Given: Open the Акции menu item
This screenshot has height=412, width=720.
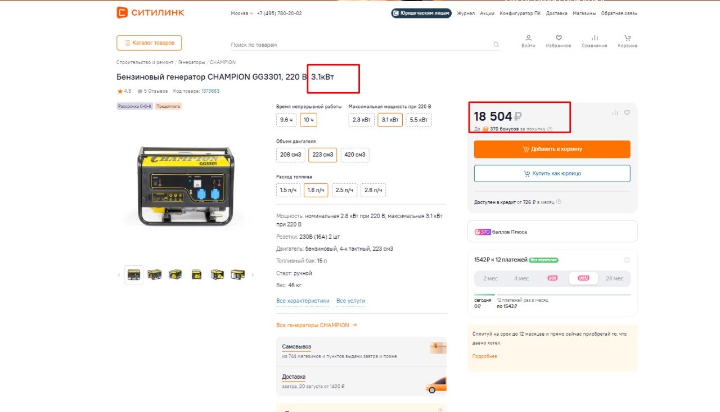Looking at the screenshot, I should 487,13.
